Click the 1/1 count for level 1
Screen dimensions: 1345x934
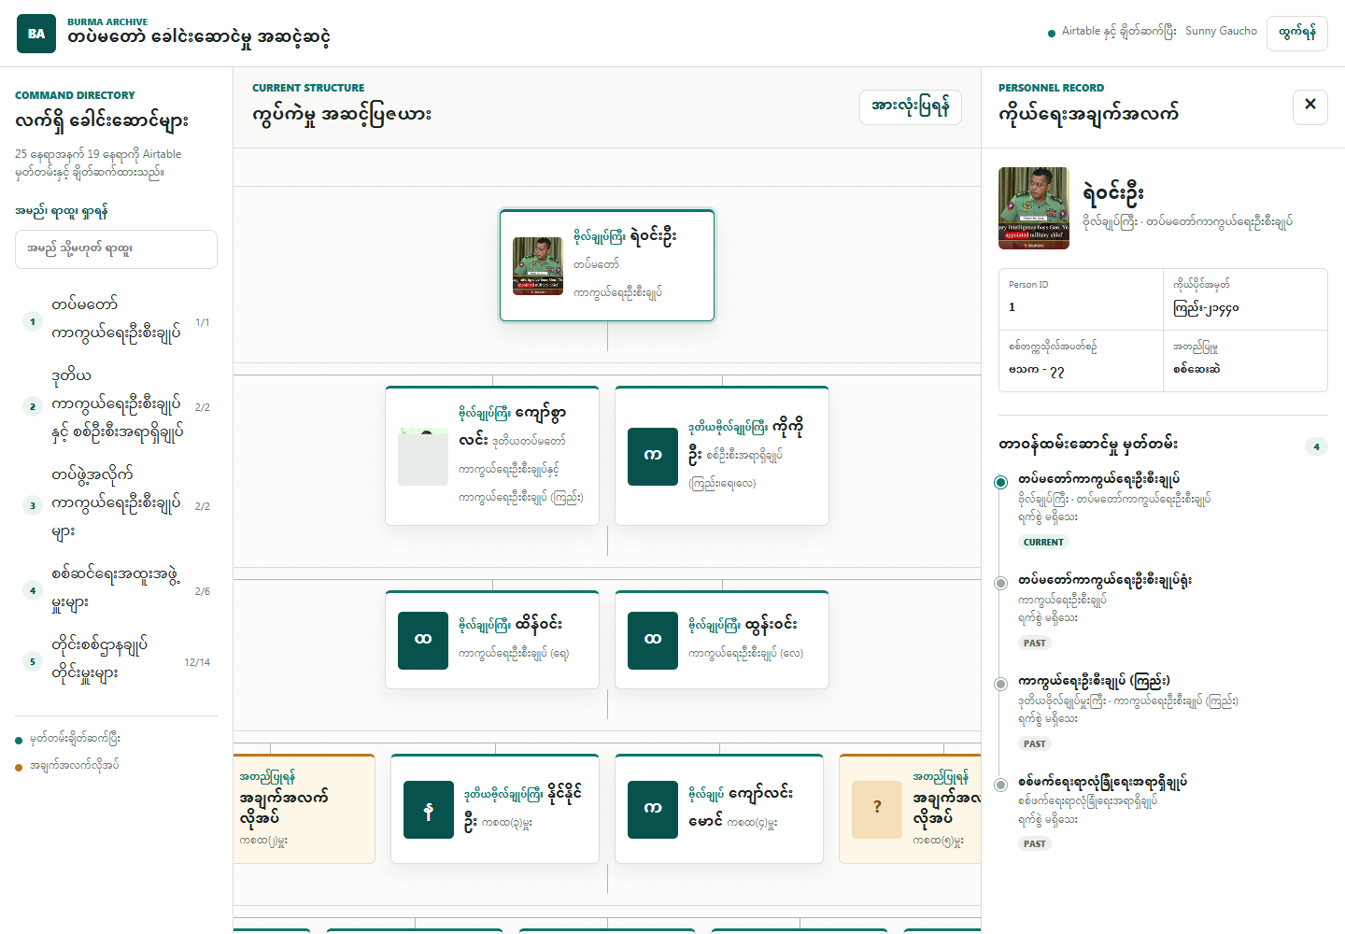[203, 322]
